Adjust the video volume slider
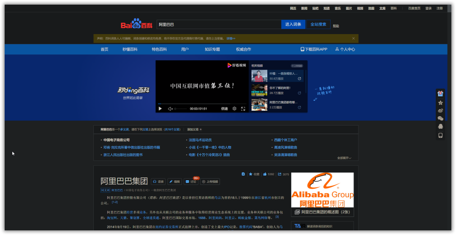 coord(180,109)
